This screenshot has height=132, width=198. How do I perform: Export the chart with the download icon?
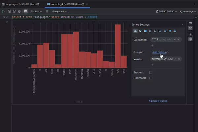click(x=190, y=34)
